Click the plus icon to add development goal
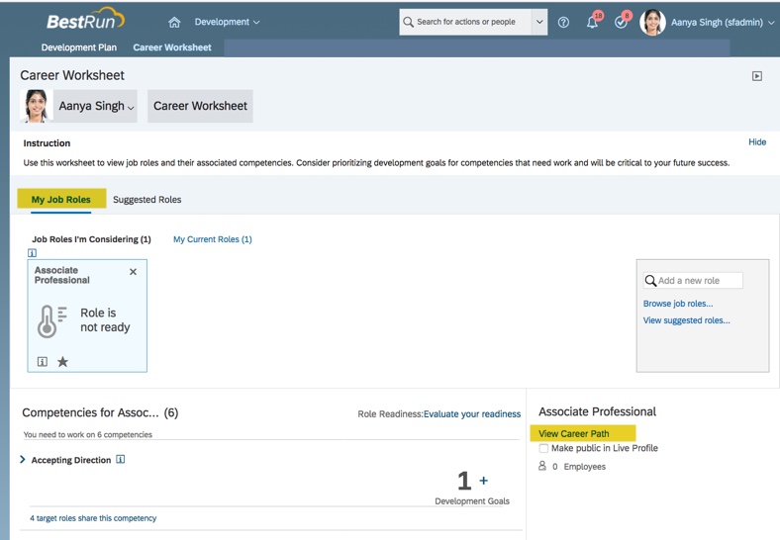Viewport: 780px width, 540px height. pyautogui.click(x=484, y=481)
